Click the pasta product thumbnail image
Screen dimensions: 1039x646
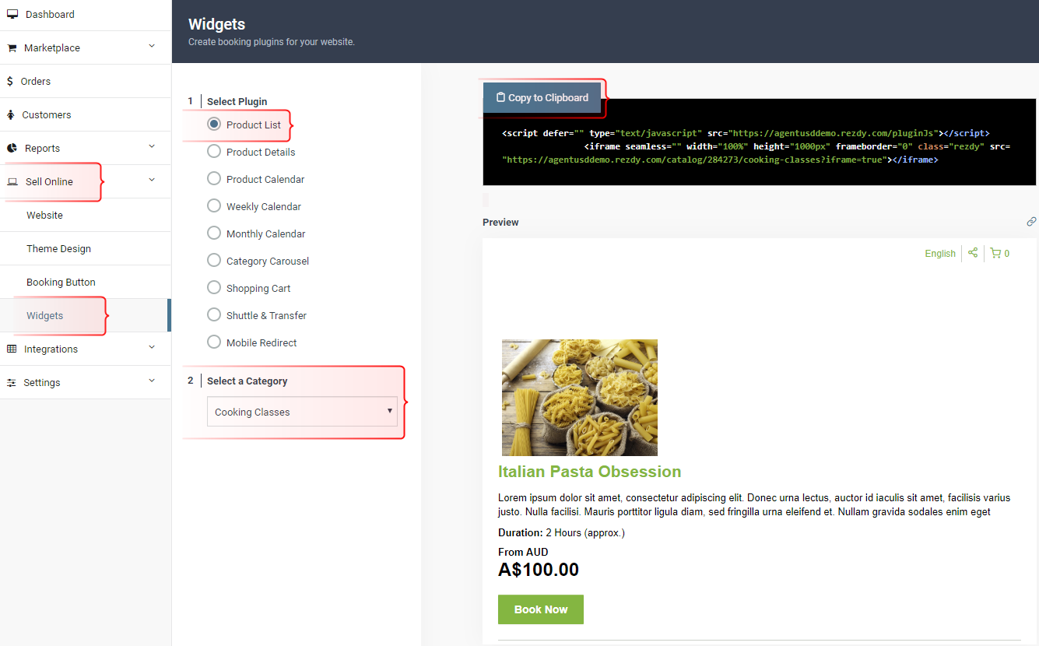(580, 398)
